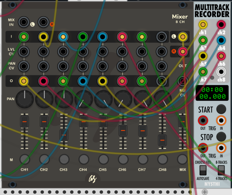232x195 pixels.
Task: Click channel 4 output jack in row O
Action: click(83, 81)
